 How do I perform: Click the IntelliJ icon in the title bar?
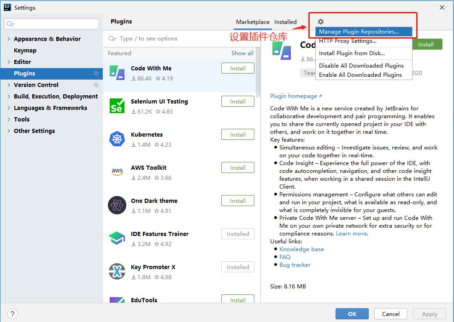[7, 7]
